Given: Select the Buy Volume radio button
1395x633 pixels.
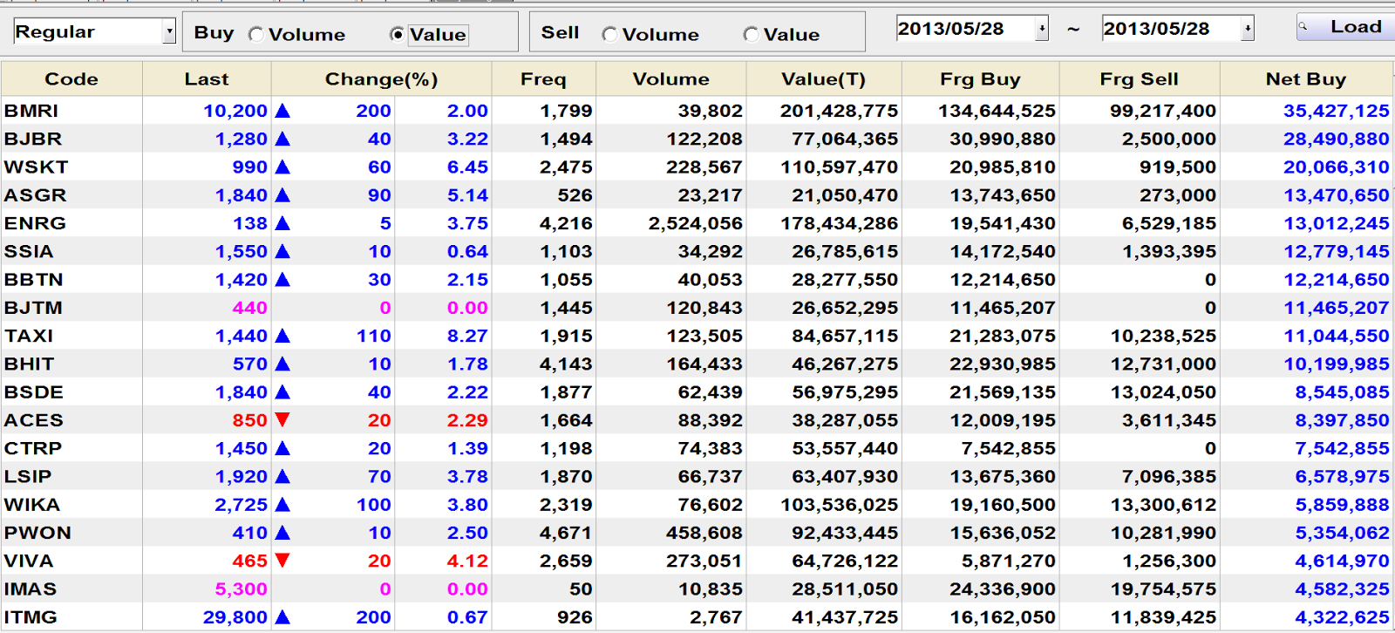Looking at the screenshot, I should click(256, 35).
